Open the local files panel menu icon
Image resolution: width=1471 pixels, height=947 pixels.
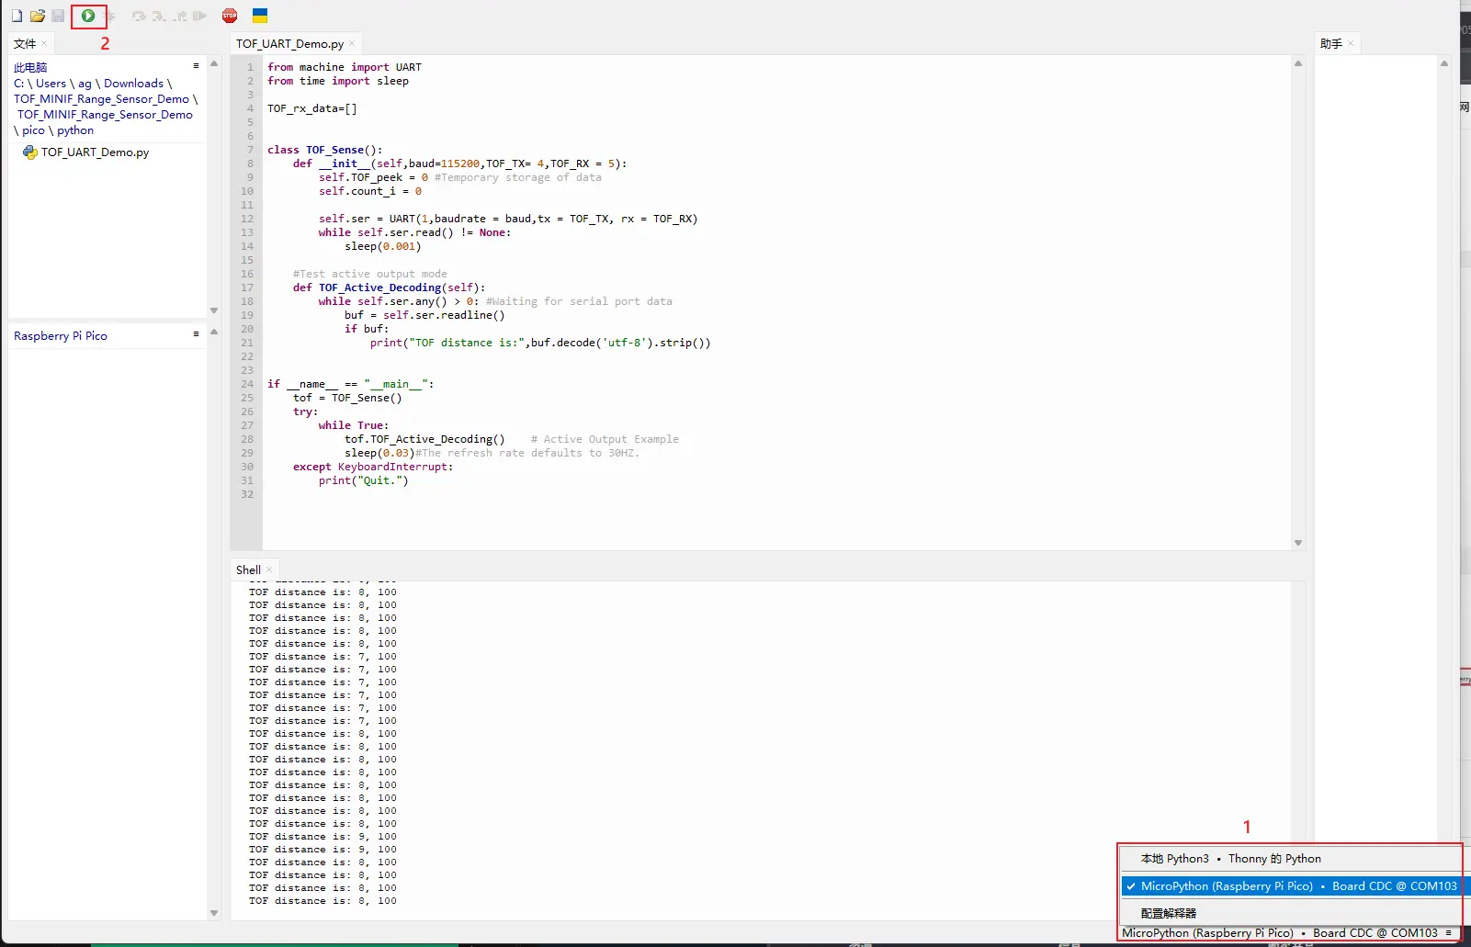pyautogui.click(x=196, y=65)
